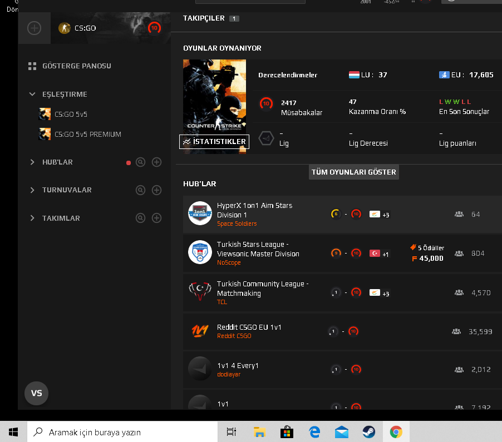This screenshot has width=502, height=442.
Task: Click the Turkey flag in Turkish Stars row
Action: [x=375, y=254]
